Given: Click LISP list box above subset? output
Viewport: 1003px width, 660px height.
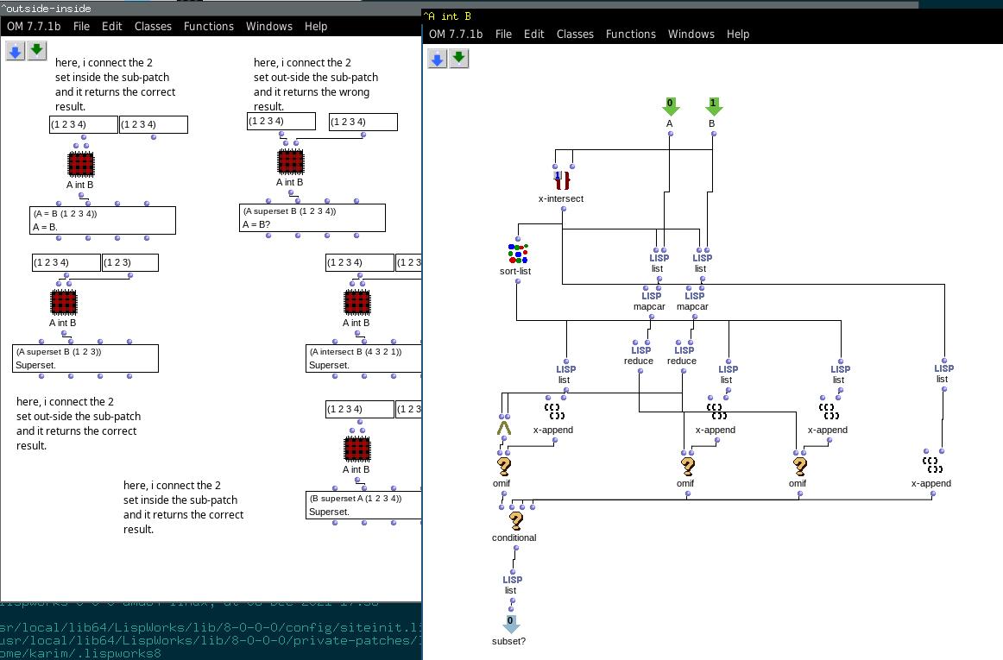Looking at the screenshot, I should [512, 580].
